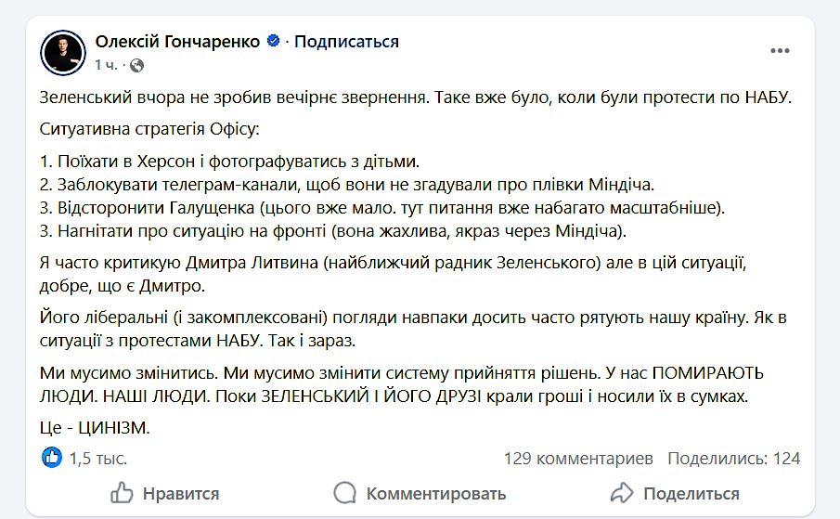840x519 pixels.
Task: Share the post with the Поделиться label
Action: [x=691, y=493]
